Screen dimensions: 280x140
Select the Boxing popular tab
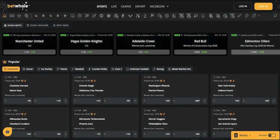click(x=158, y=69)
